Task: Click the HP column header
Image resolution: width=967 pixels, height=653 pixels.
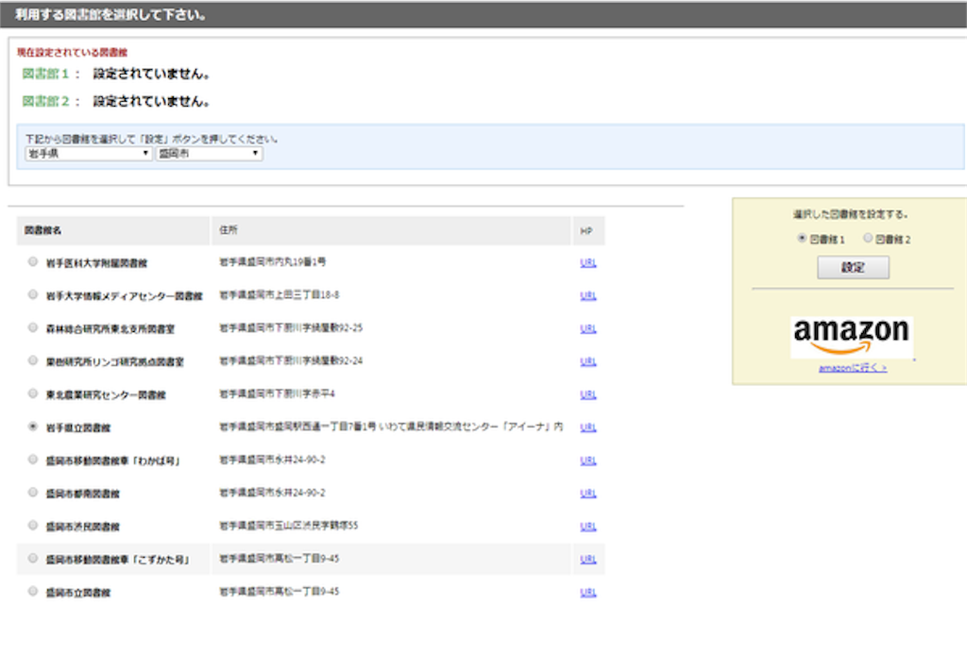Action: tap(588, 230)
